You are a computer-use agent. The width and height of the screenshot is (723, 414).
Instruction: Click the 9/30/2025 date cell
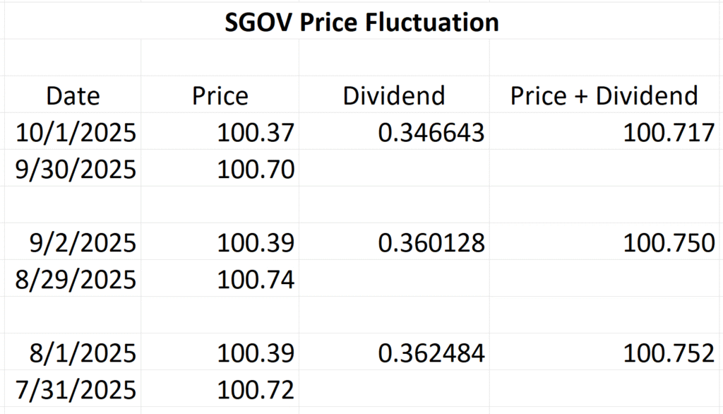(x=76, y=169)
